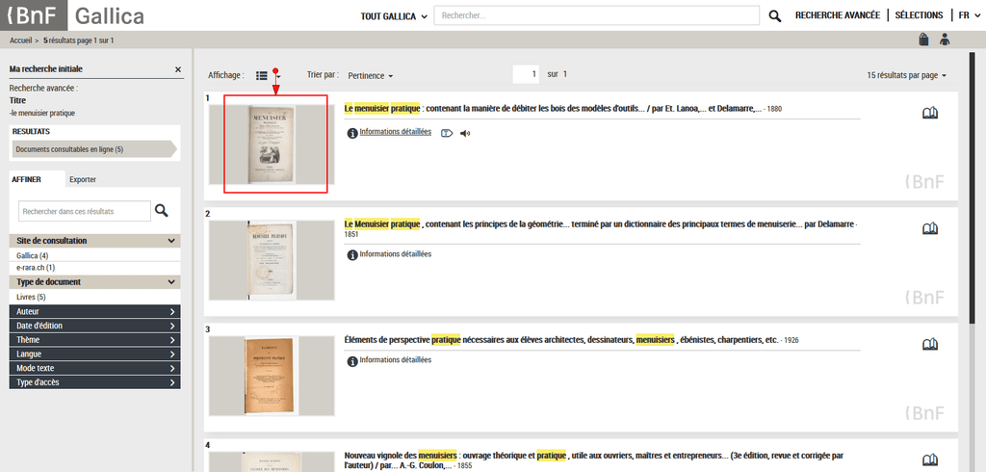Open thumbnail of 1851 Le Menuisier pratique
This screenshot has width=986, height=472.
click(x=272, y=260)
